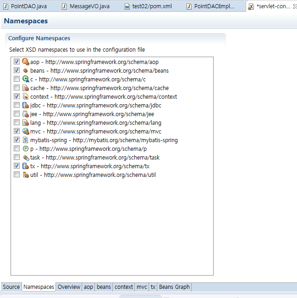Click the aop namespace icon

point(26,62)
